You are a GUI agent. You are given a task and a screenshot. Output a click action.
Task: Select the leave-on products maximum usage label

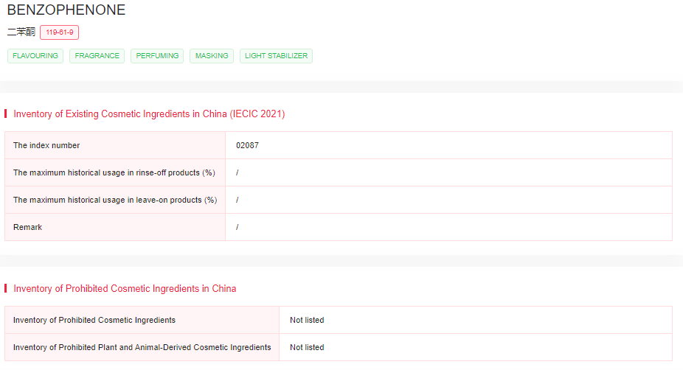115,200
